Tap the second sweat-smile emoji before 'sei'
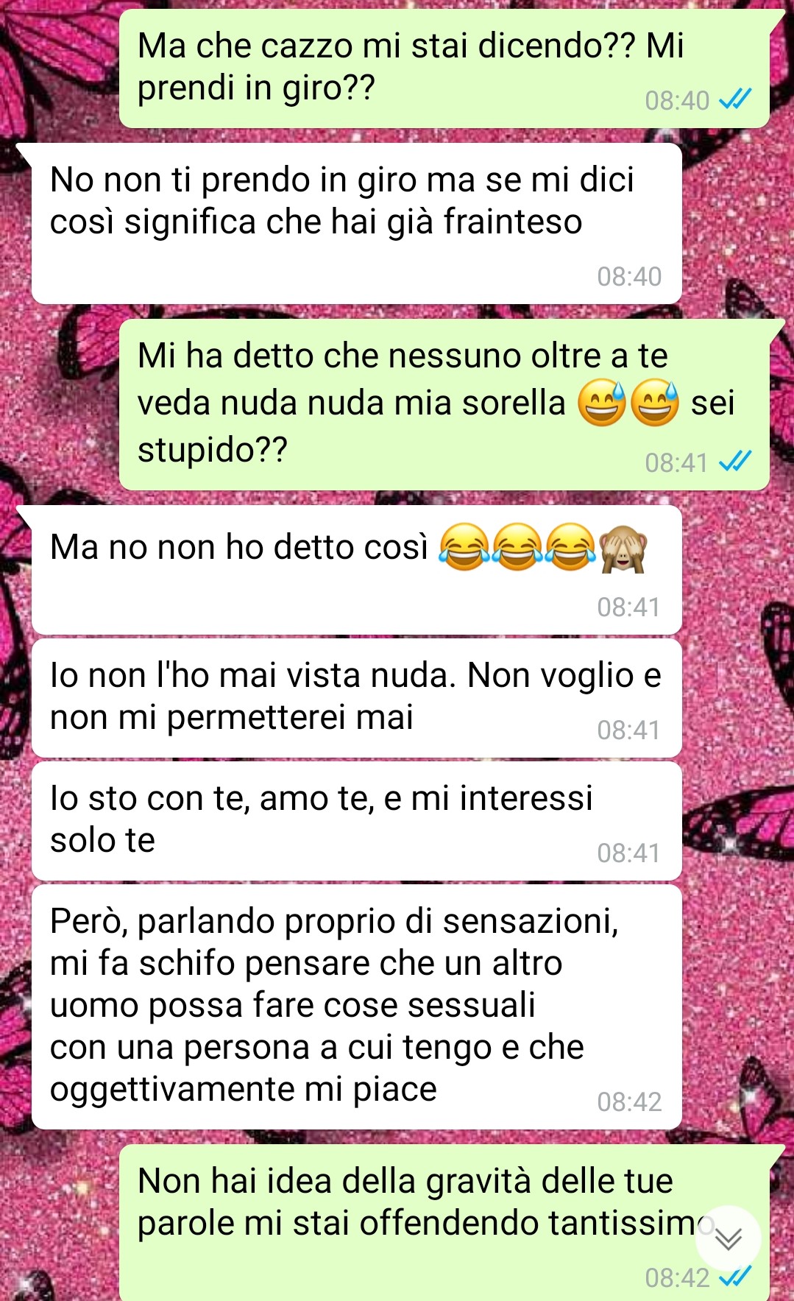This screenshot has width=794, height=1301. coord(655,403)
